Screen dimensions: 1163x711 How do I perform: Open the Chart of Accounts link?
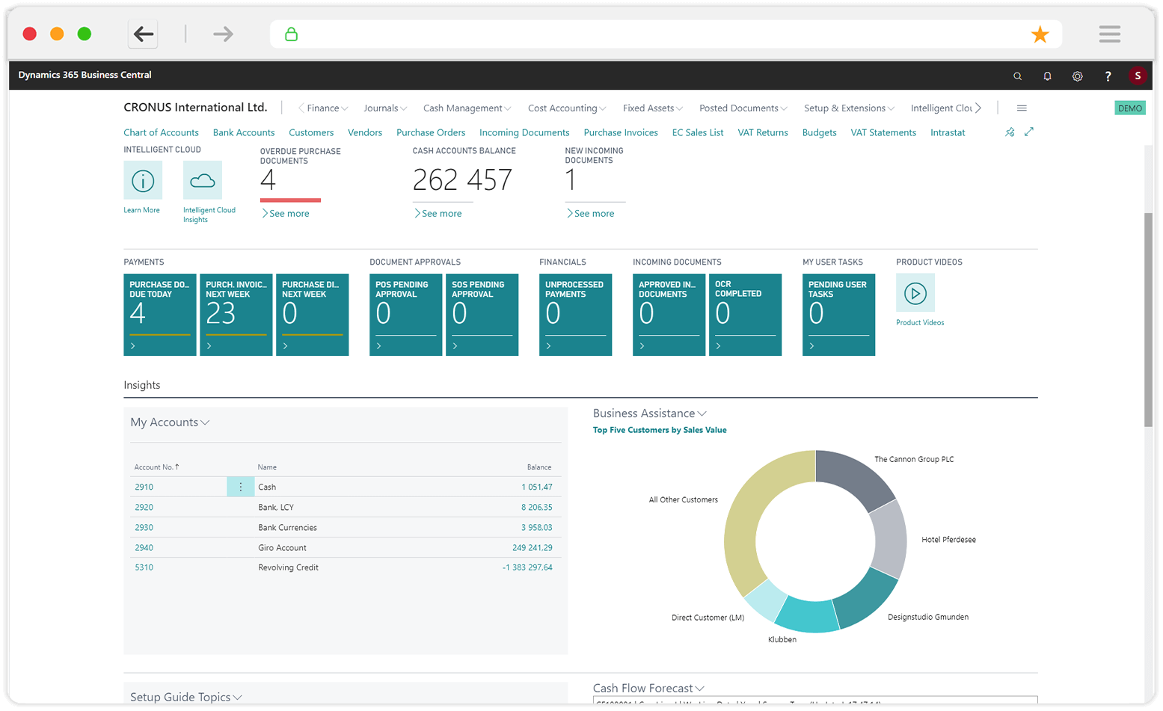(x=161, y=132)
